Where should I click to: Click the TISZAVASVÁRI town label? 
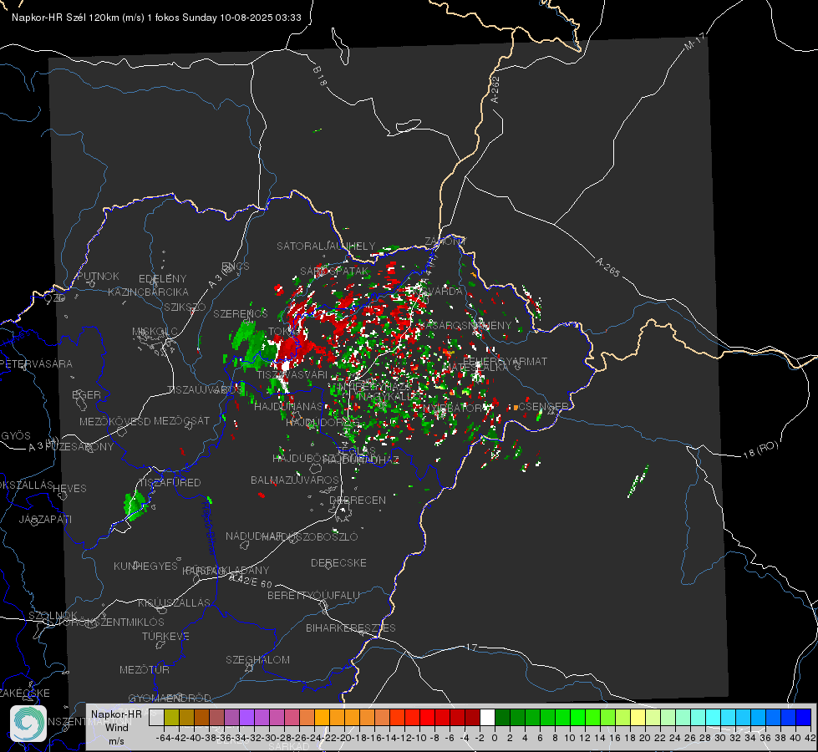(292, 374)
